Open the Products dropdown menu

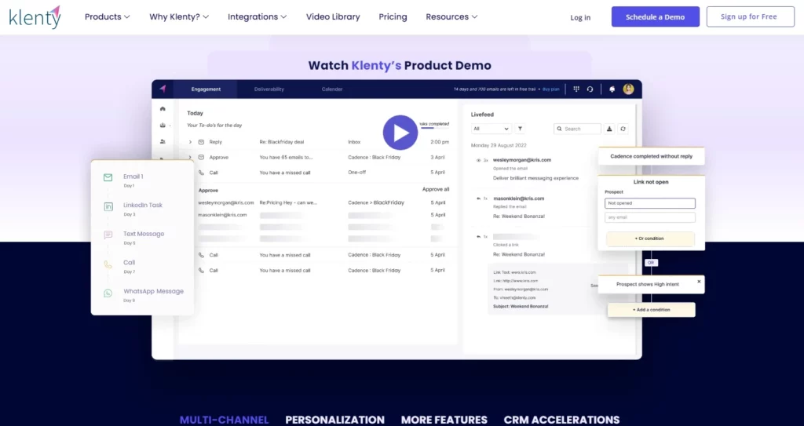pyautogui.click(x=107, y=17)
